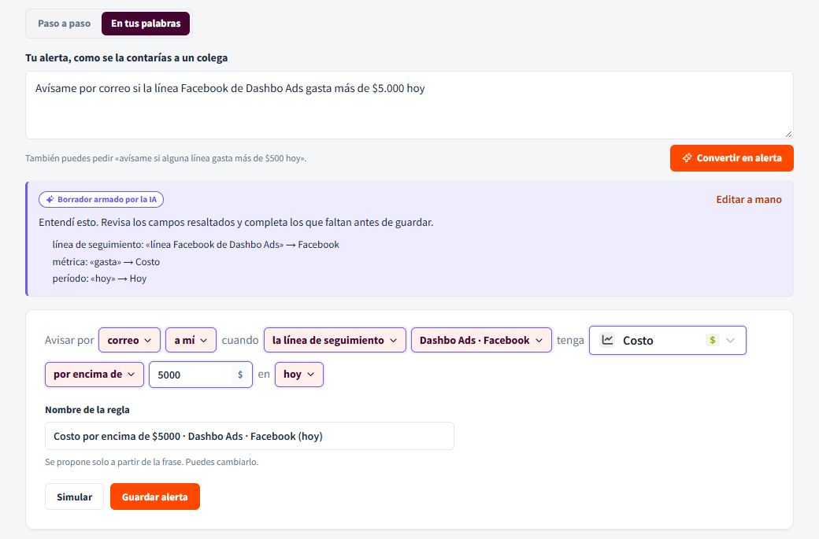The height and width of the screenshot is (539, 819).
Task: Click the Se propone solo a partir helper text
Action: (151, 462)
